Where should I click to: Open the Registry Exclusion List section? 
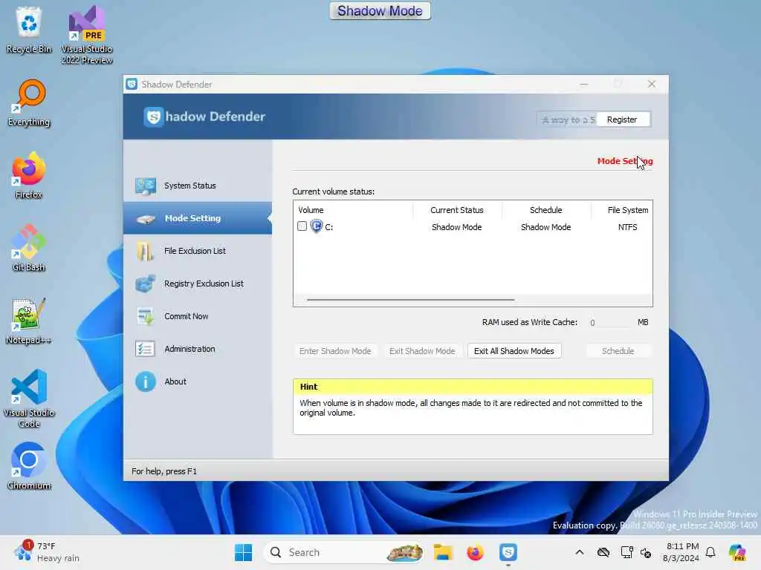[x=198, y=284]
